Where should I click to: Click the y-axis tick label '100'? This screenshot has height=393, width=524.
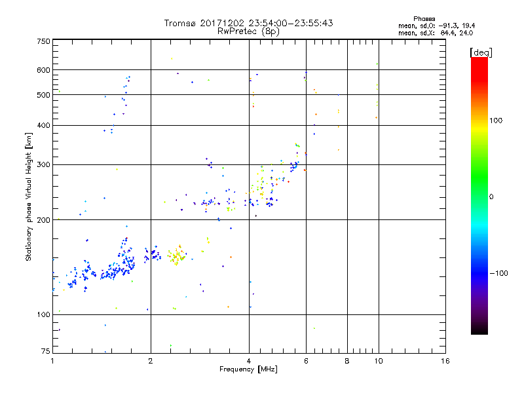(x=43, y=315)
